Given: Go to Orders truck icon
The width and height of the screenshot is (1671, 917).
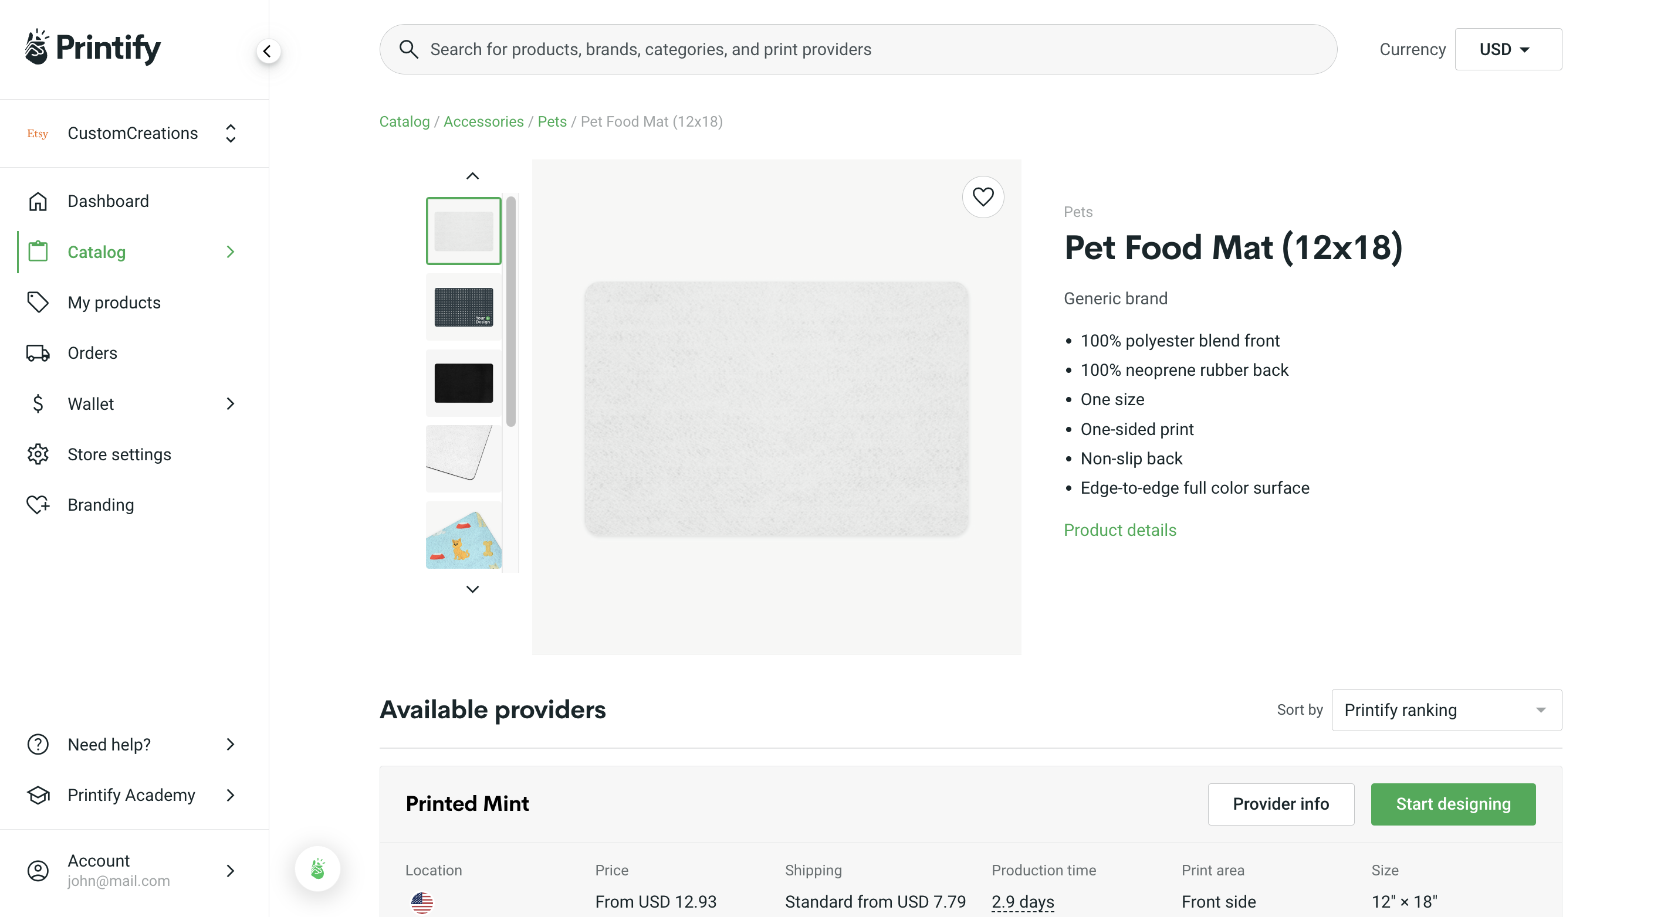Looking at the screenshot, I should 38,353.
